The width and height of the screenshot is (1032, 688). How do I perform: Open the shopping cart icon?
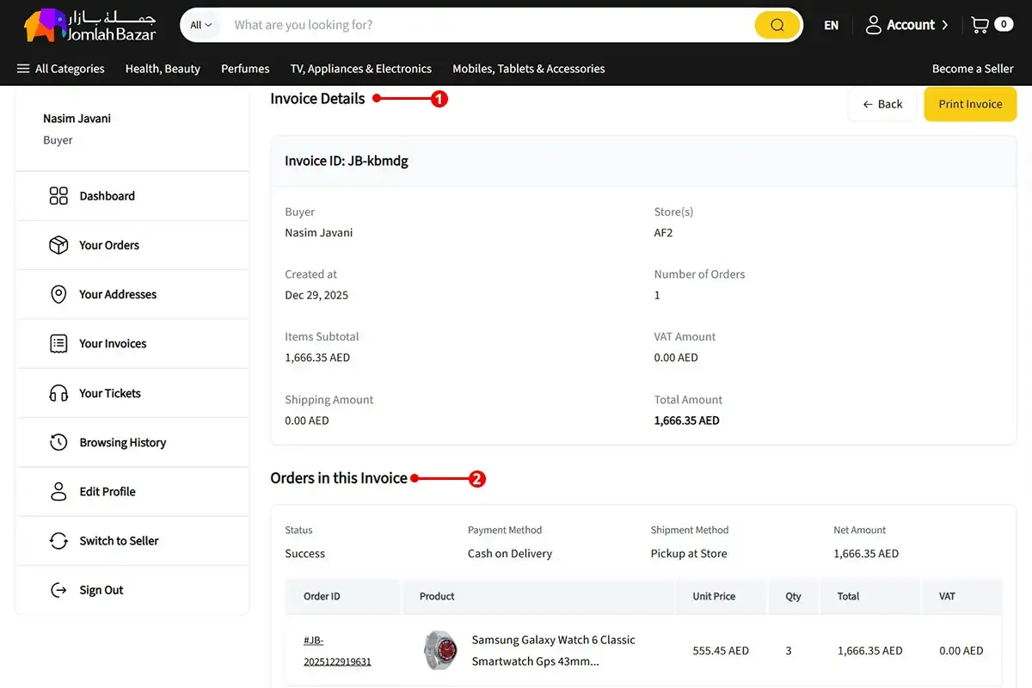[980, 25]
